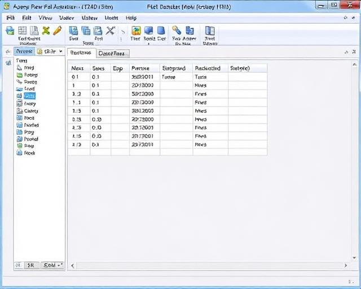The image size is (361, 289).
Task: Click the up-arrow icon beside the menu bar
Action: click(x=345, y=17)
